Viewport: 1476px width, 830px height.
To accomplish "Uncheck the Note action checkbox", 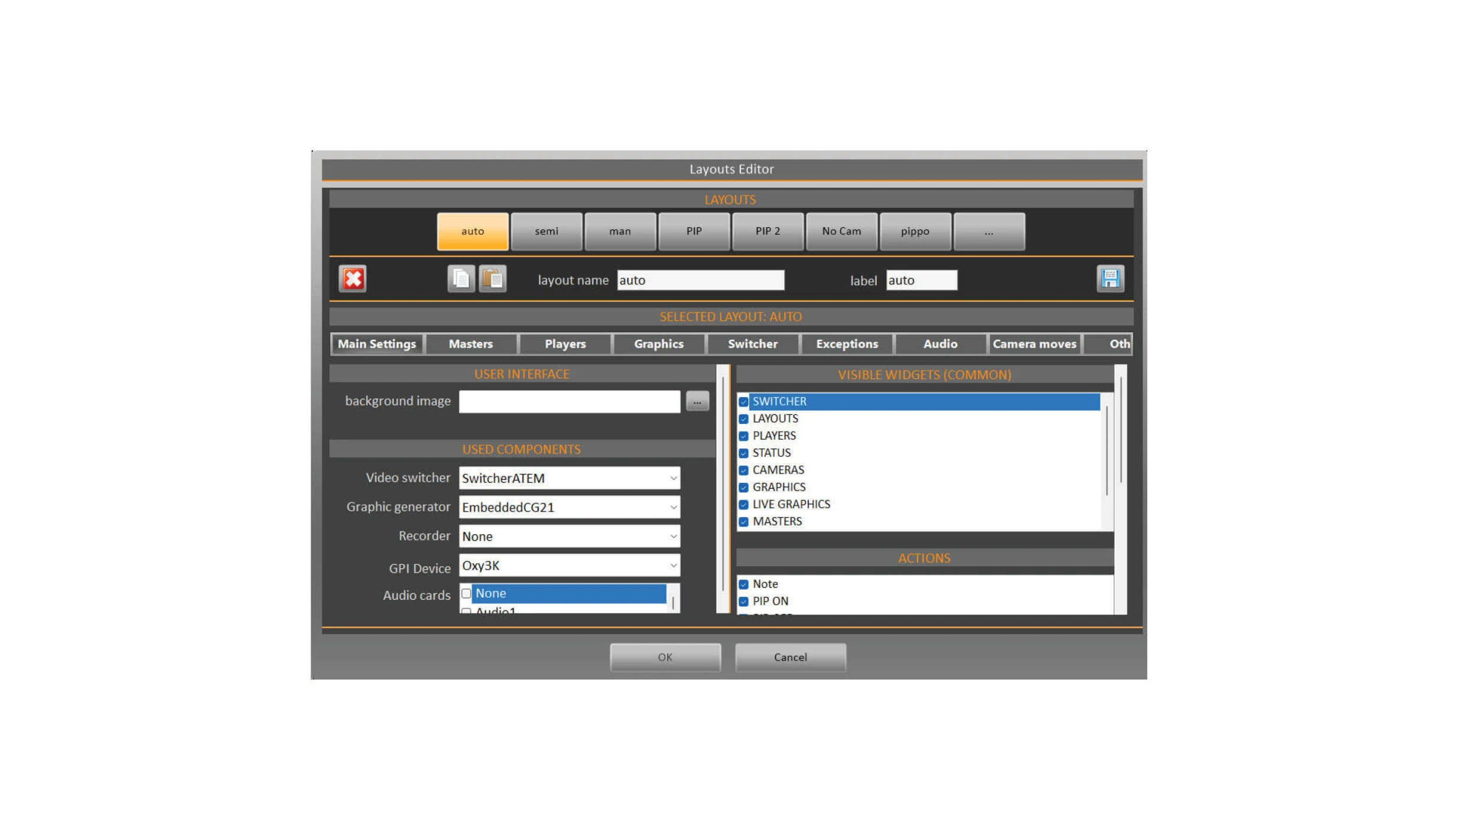I will (x=743, y=584).
